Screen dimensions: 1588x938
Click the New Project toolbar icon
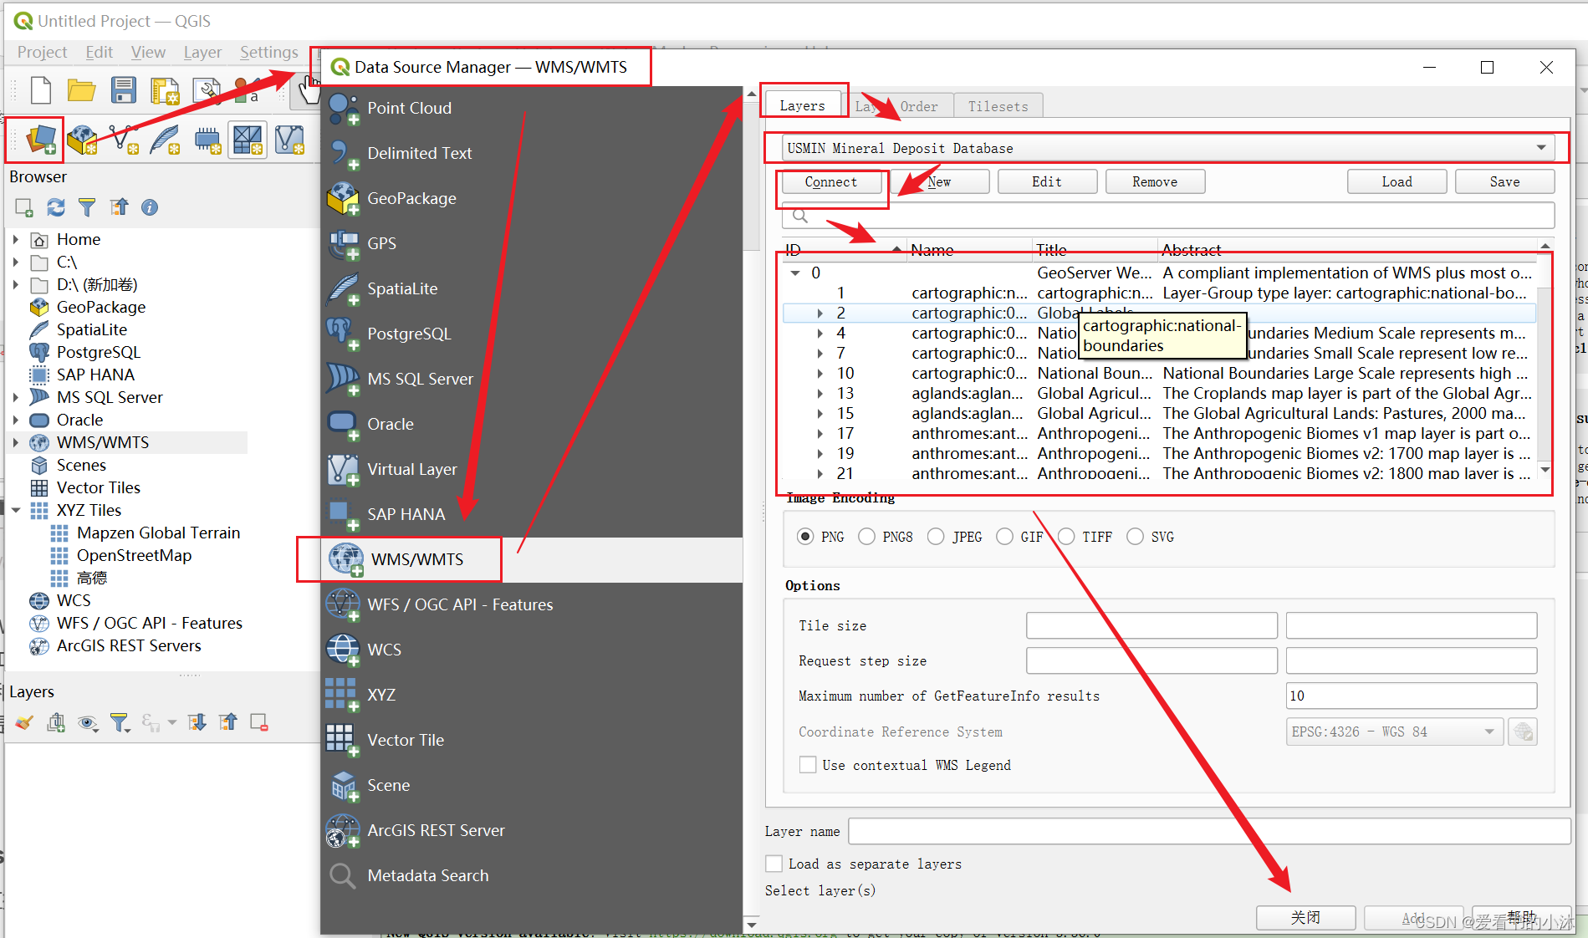[40, 90]
